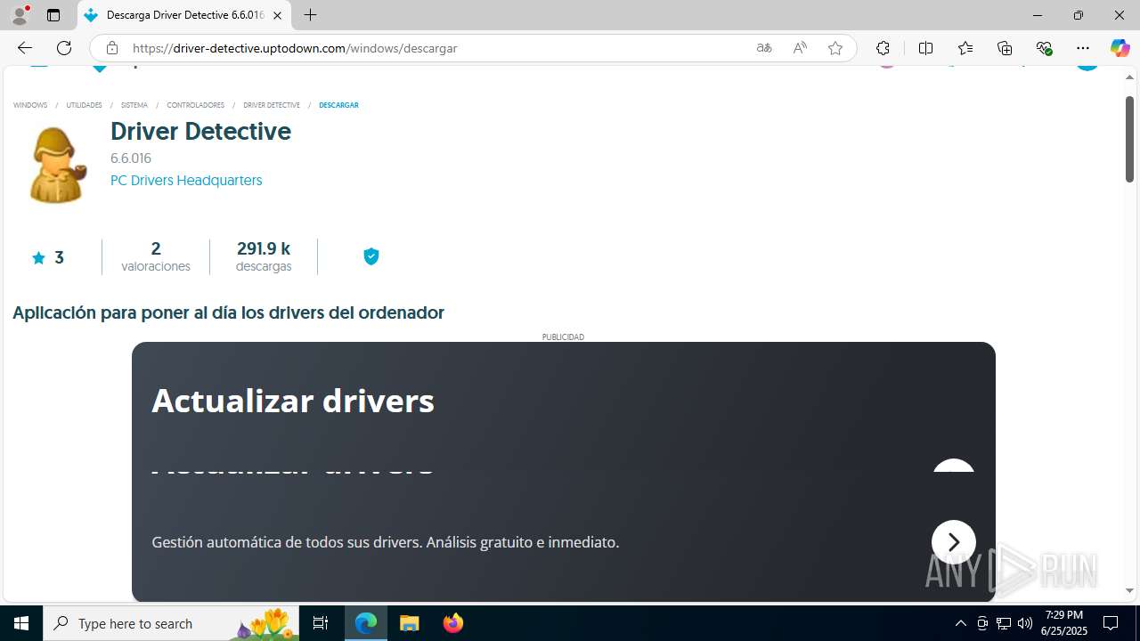Open the translate page icon
Image resolution: width=1140 pixels, height=641 pixels.
tap(764, 48)
